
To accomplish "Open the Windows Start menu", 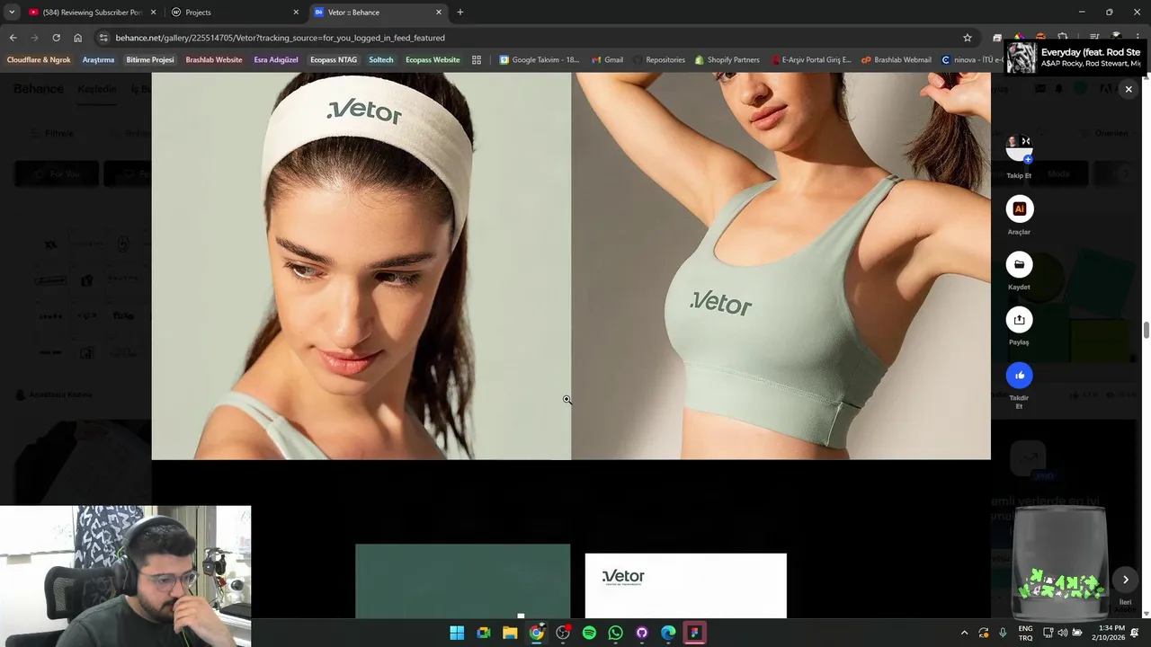I will click(x=457, y=633).
